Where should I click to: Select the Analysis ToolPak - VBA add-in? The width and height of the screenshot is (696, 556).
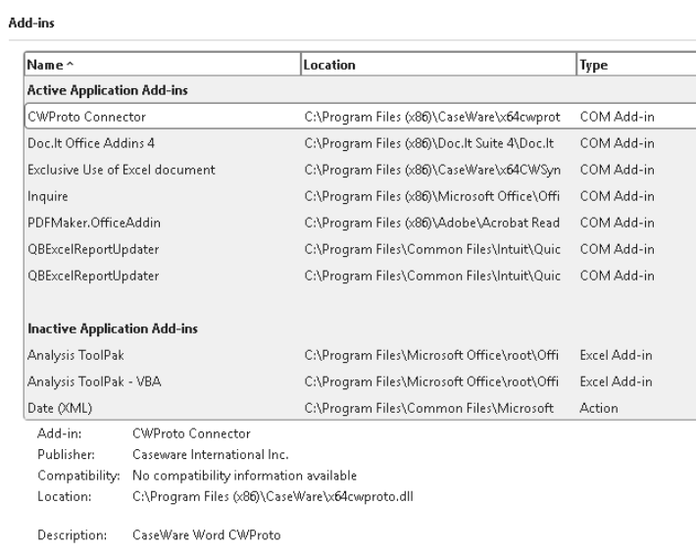click(x=361, y=381)
